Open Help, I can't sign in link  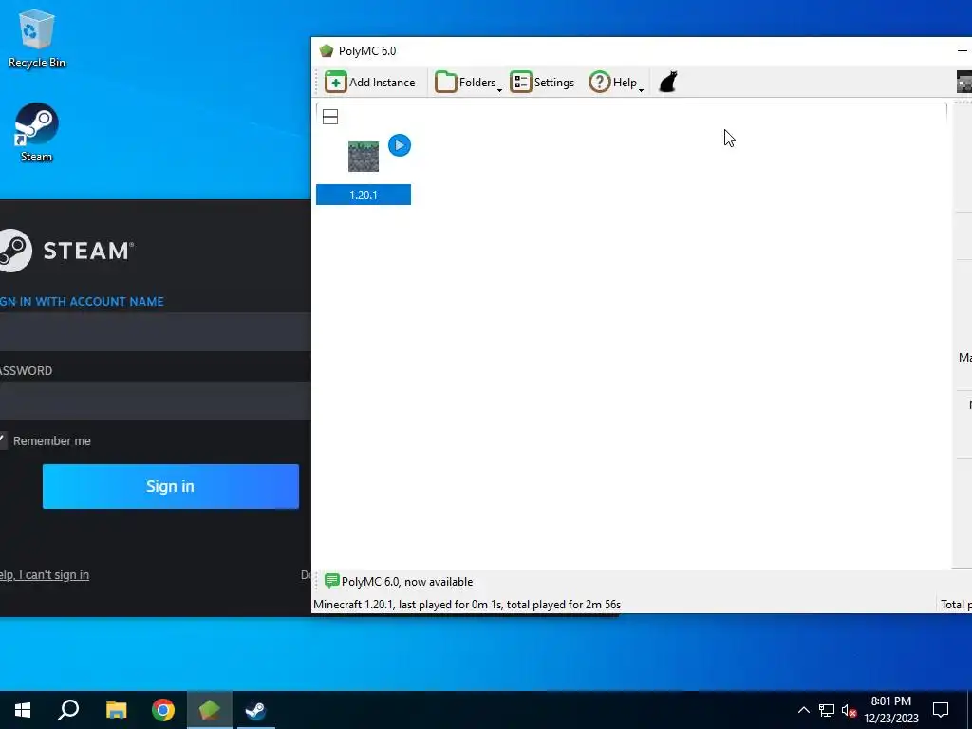coord(44,575)
